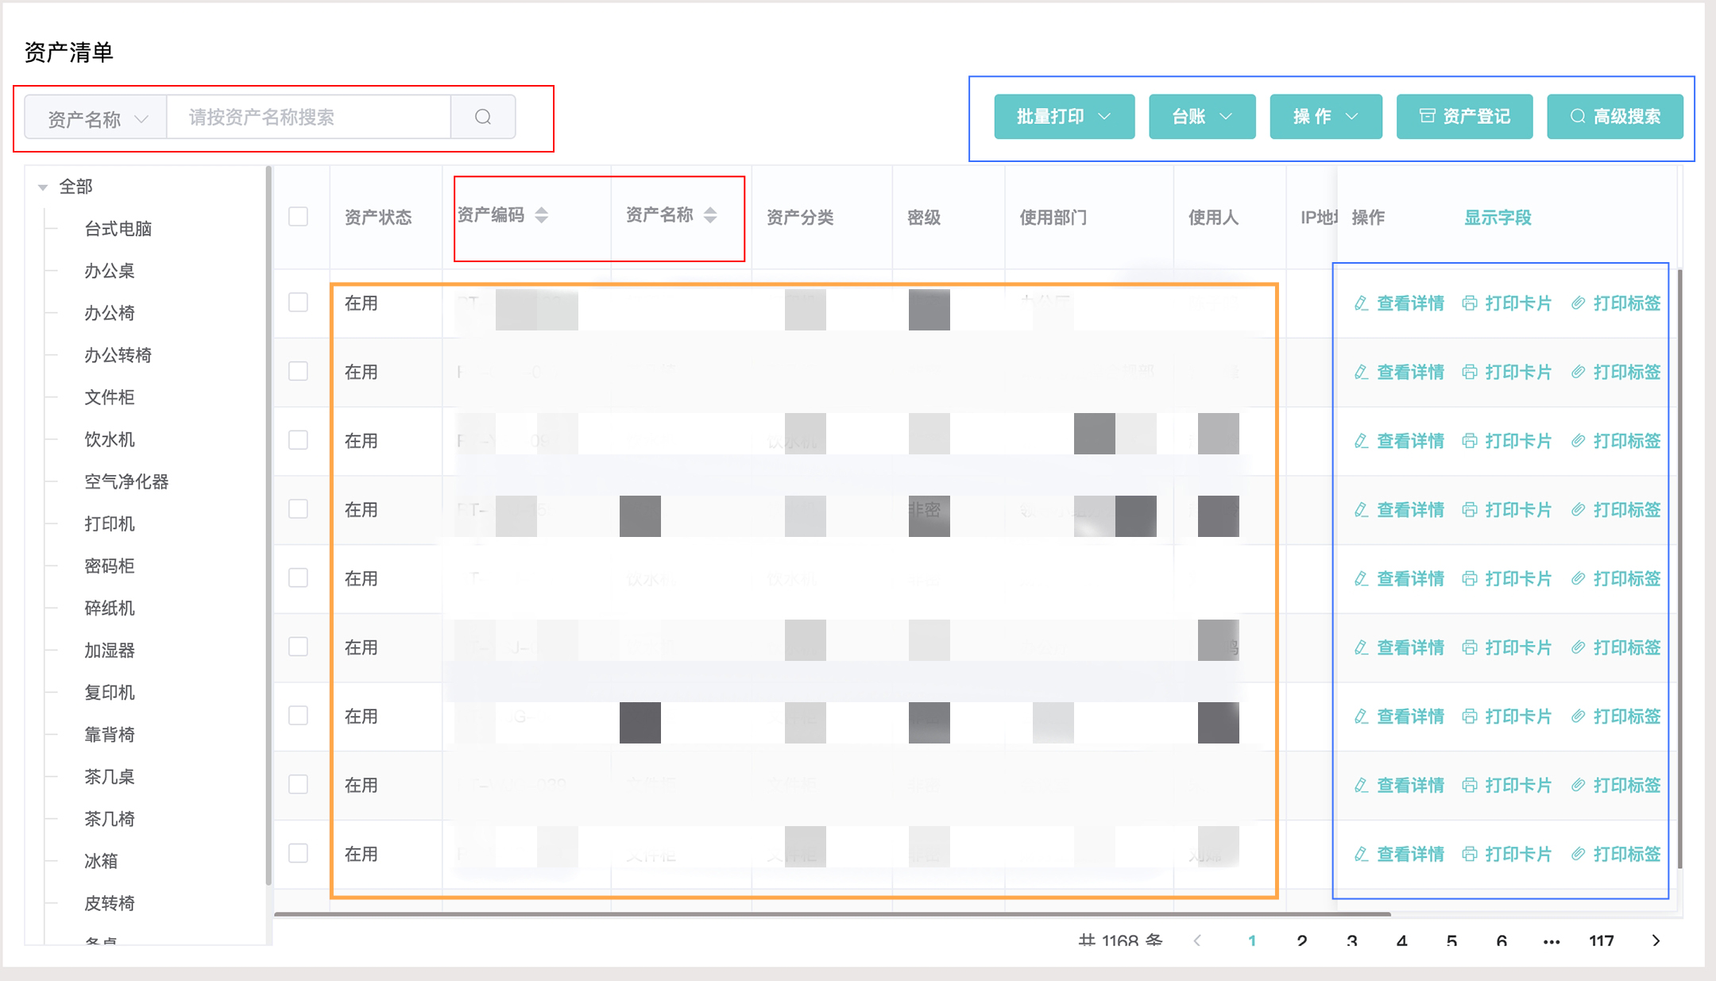
Task: Click the category tree vertical scrollbar
Action: [x=269, y=524]
